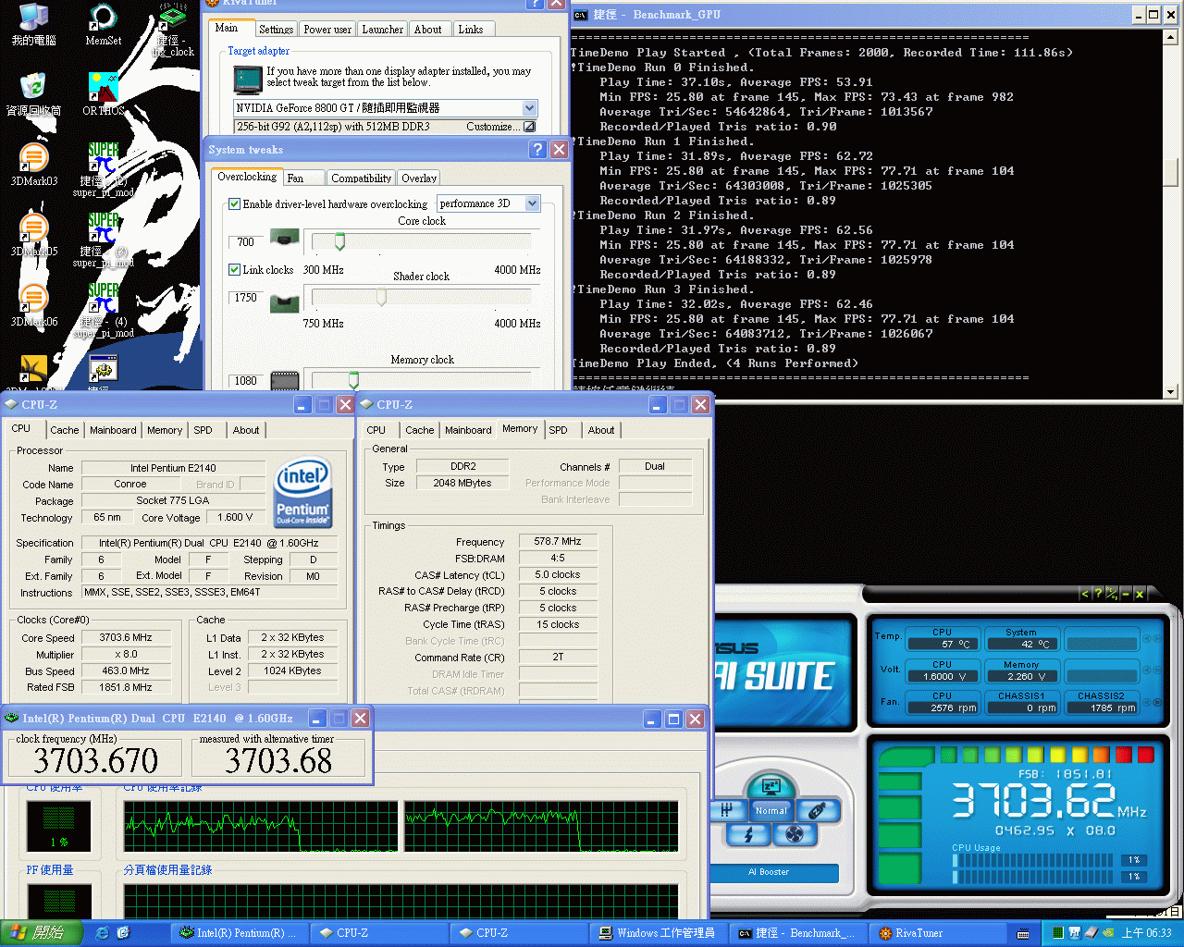
Task: Open the 3DMark06 desktop shortcut
Action: [x=34, y=306]
